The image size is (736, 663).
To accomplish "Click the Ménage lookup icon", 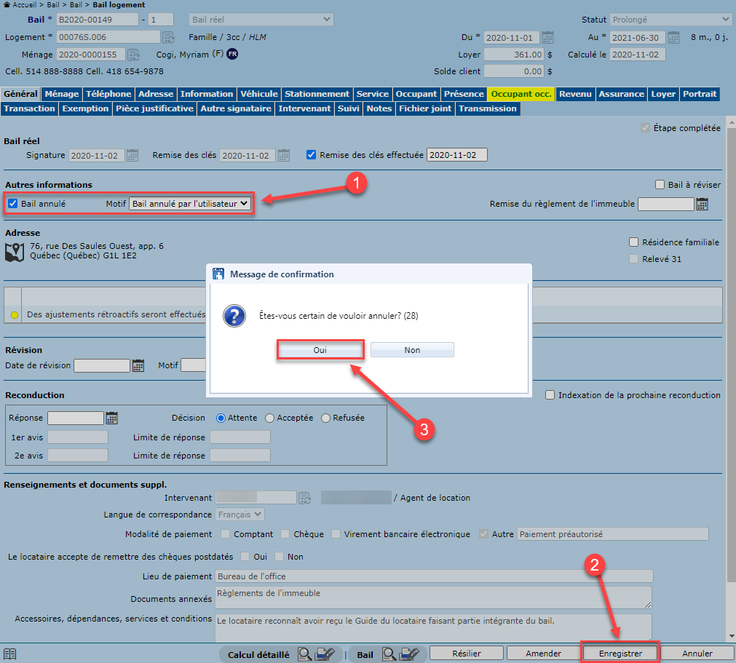I will pos(133,55).
